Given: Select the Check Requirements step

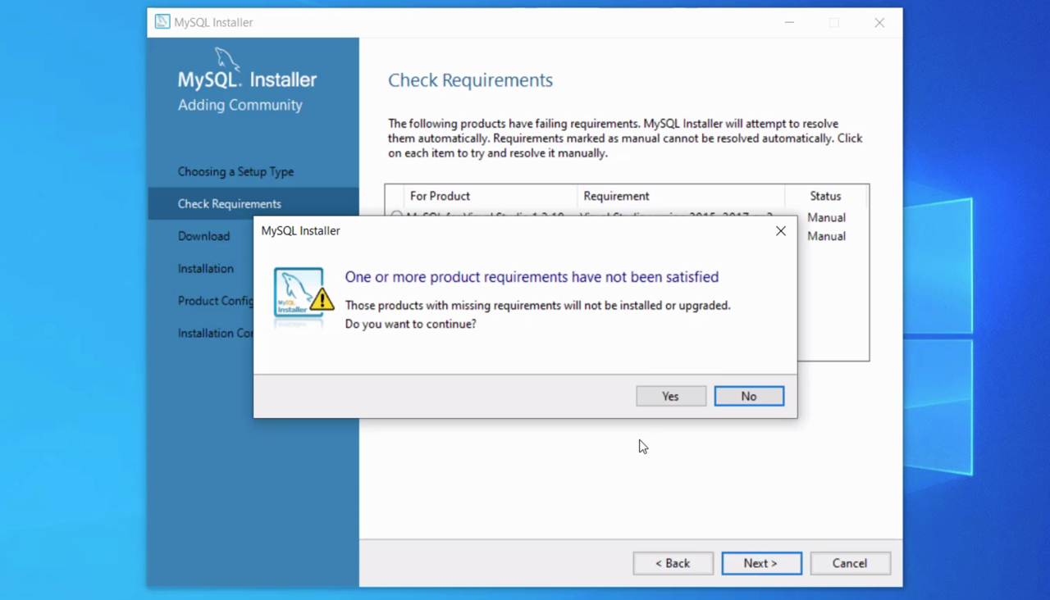Looking at the screenshot, I should coord(230,204).
